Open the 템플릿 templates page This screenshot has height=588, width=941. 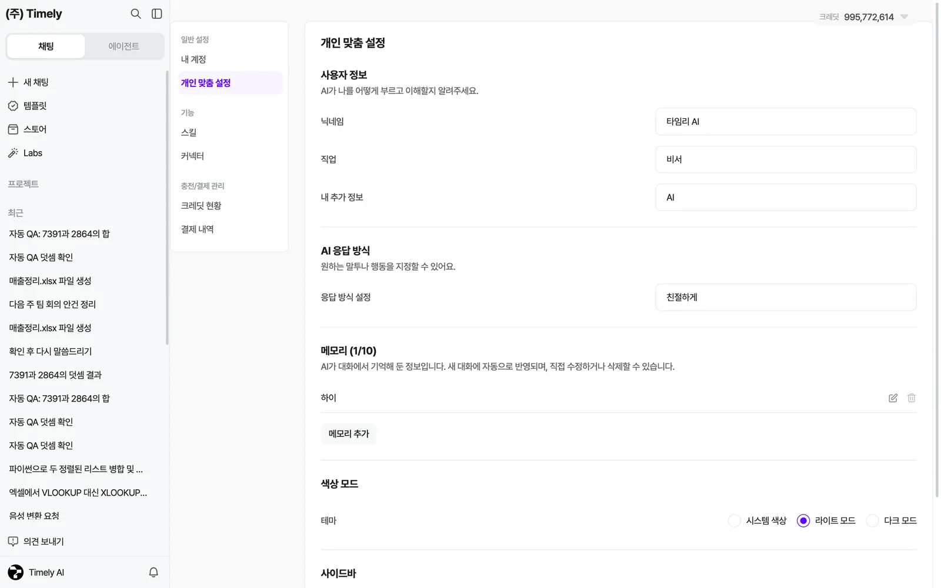coord(27,106)
